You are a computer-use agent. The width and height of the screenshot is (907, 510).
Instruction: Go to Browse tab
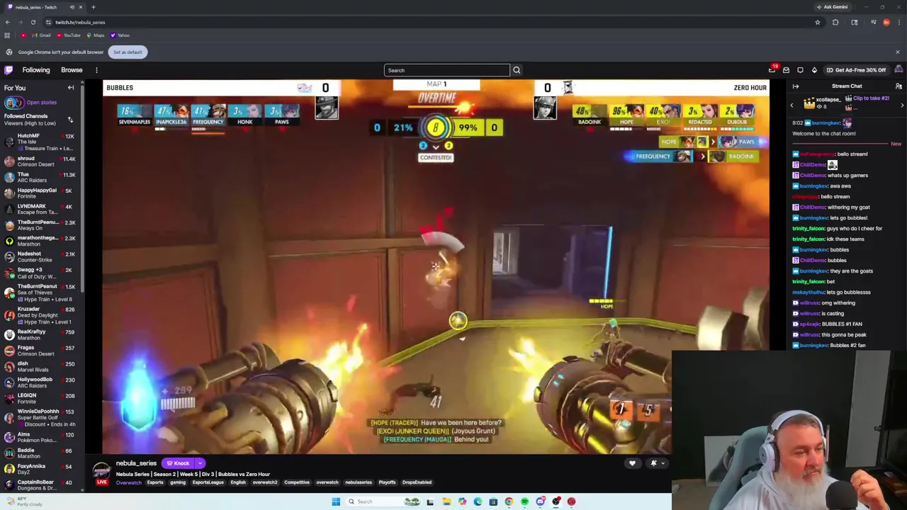pyautogui.click(x=72, y=70)
